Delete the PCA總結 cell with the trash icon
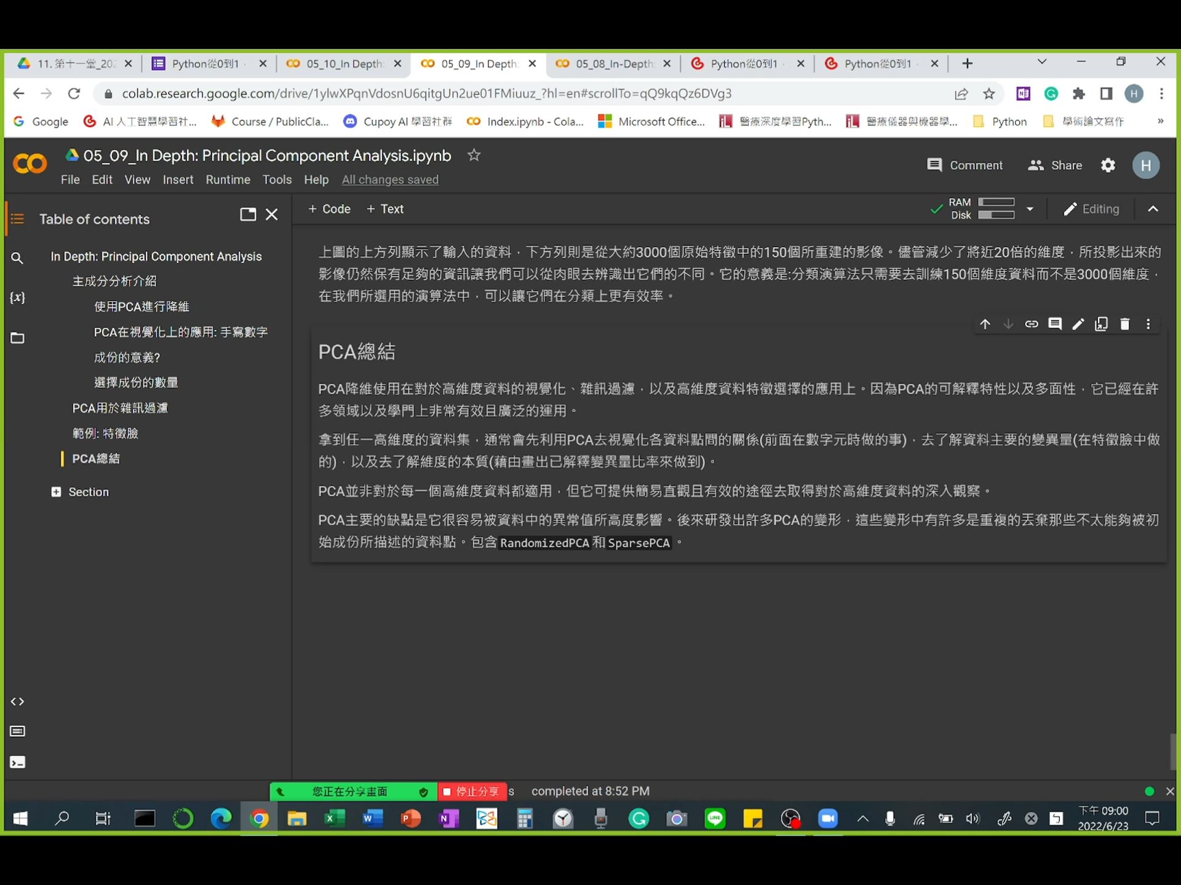This screenshot has width=1181, height=885. [x=1124, y=324]
